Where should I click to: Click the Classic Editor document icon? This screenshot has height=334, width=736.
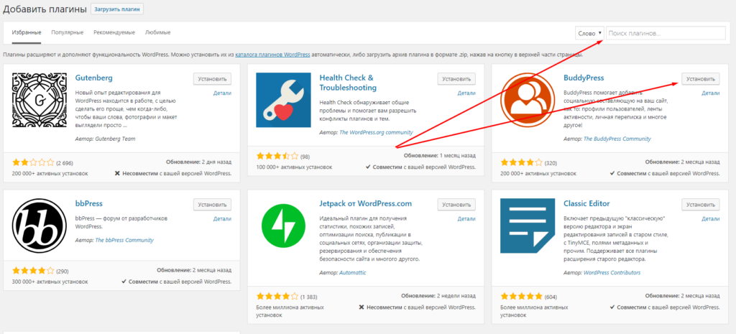(x=528, y=226)
